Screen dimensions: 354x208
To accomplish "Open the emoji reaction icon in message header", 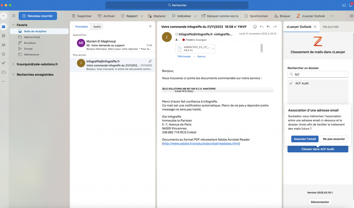I will (x=255, y=27).
